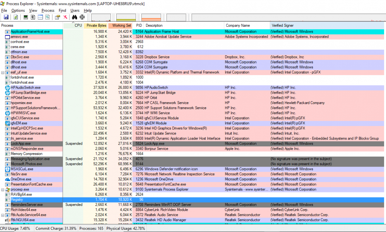Sort by the Working Set column header

pyautogui.click(x=121, y=25)
